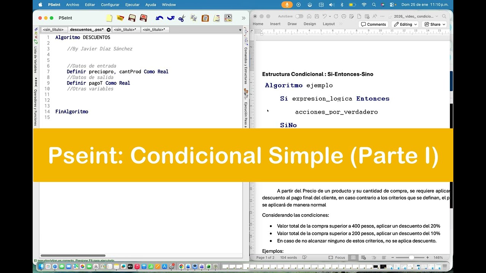Switch to first <sin_titulo> tab
This screenshot has height=273, width=486.
tap(53, 30)
